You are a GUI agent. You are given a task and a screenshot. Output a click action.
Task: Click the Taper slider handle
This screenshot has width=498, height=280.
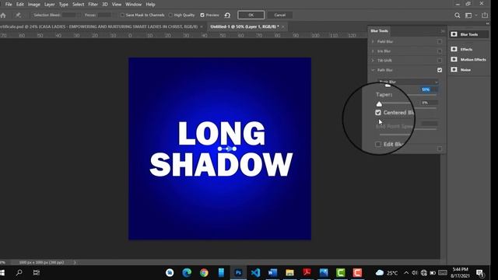click(x=379, y=103)
